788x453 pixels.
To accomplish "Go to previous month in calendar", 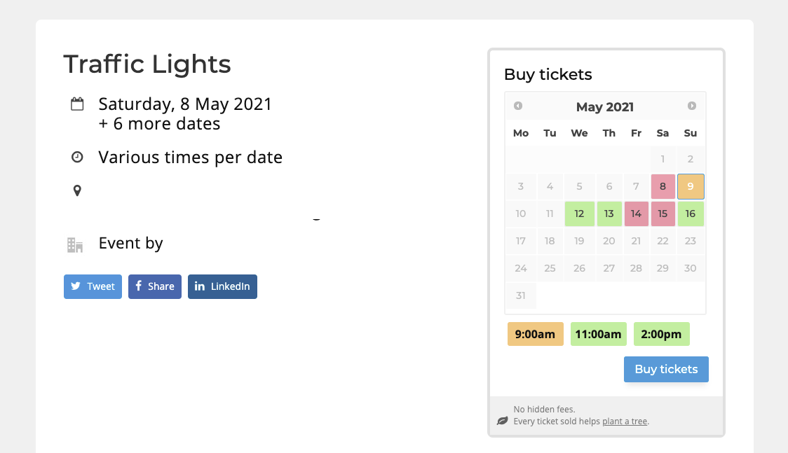I will pos(518,106).
